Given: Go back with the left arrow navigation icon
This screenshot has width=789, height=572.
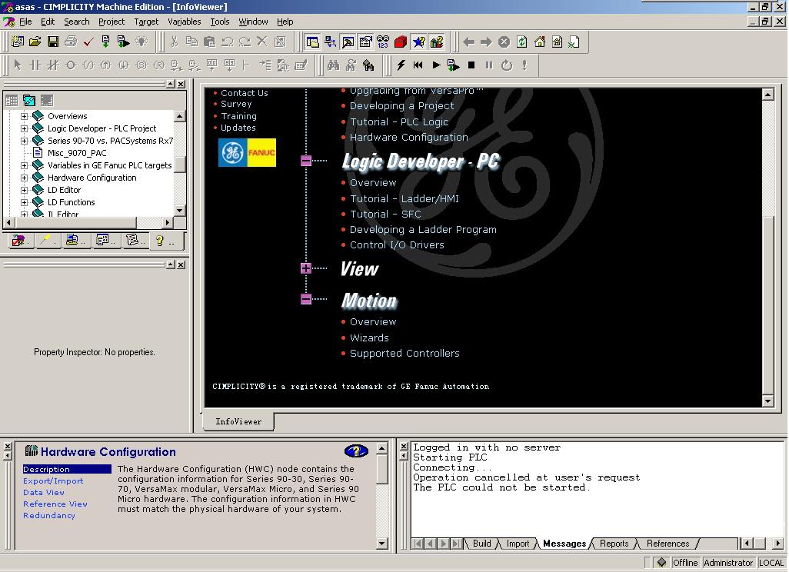Looking at the screenshot, I should tap(468, 42).
